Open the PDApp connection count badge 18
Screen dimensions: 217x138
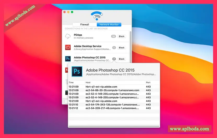tap(113, 36)
